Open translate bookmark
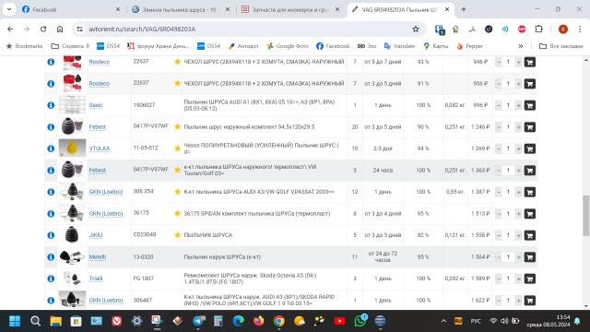Viewport: 590px width, 332px height. (x=399, y=46)
